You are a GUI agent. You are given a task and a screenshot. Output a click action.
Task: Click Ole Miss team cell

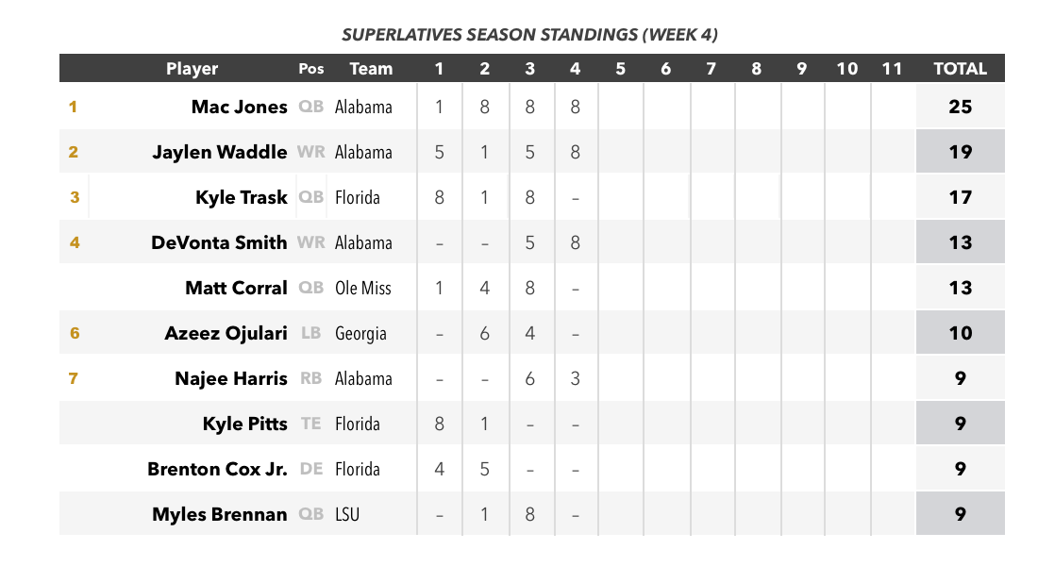pos(362,288)
